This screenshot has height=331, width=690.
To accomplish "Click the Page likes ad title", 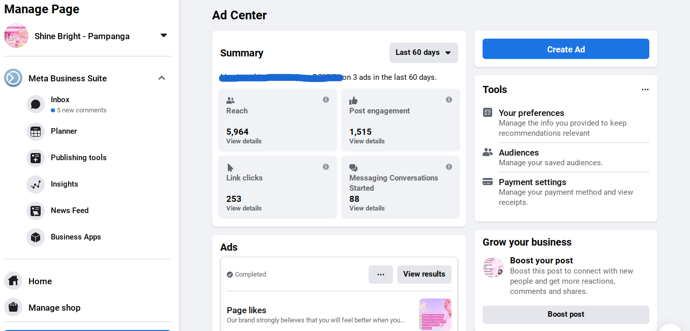I will point(247,310).
